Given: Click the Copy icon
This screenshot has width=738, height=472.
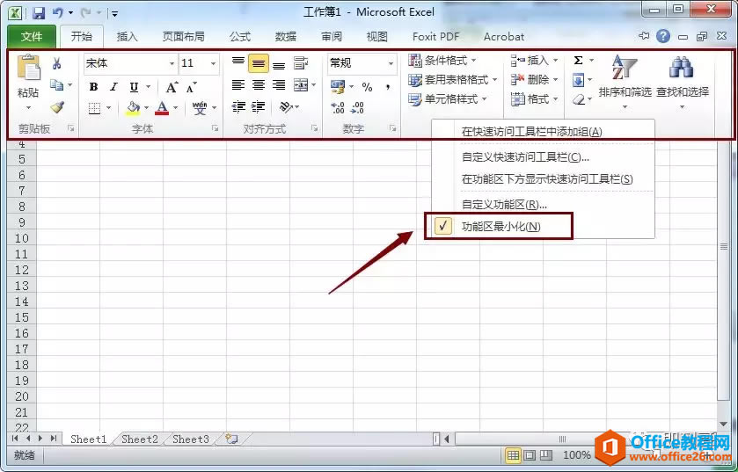Looking at the screenshot, I should (57, 85).
